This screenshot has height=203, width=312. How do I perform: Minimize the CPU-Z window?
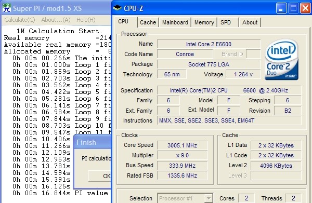[x=281, y=8]
